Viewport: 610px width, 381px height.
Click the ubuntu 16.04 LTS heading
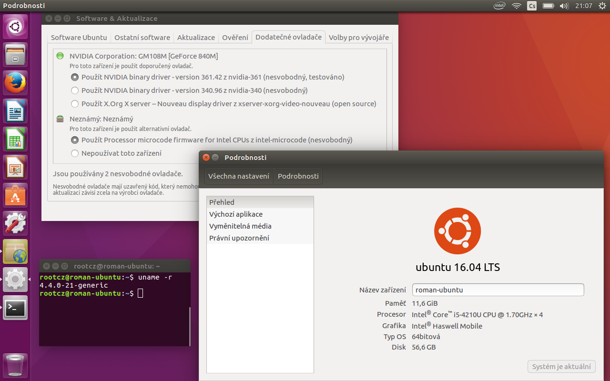click(x=457, y=267)
